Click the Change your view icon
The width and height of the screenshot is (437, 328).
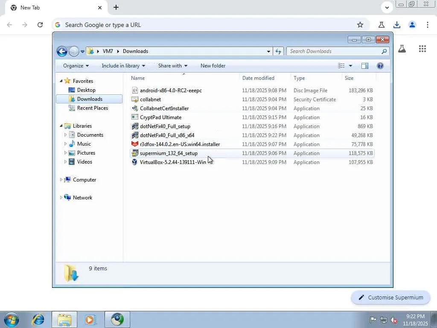pos(341,66)
